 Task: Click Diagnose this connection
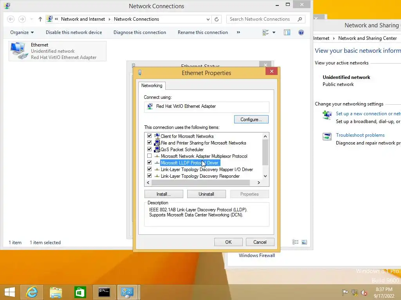[140, 32]
